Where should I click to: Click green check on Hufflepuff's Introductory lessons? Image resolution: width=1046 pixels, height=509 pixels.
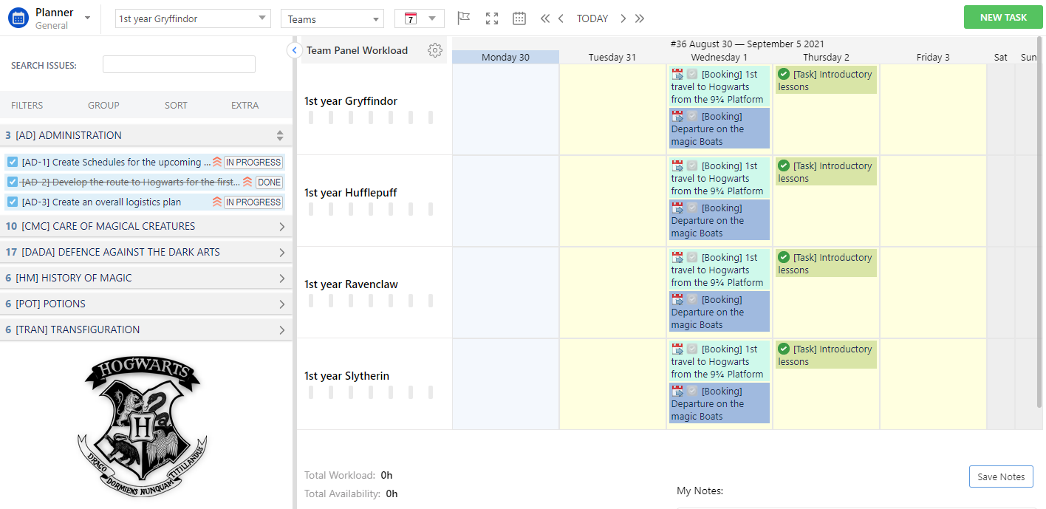[x=784, y=165]
